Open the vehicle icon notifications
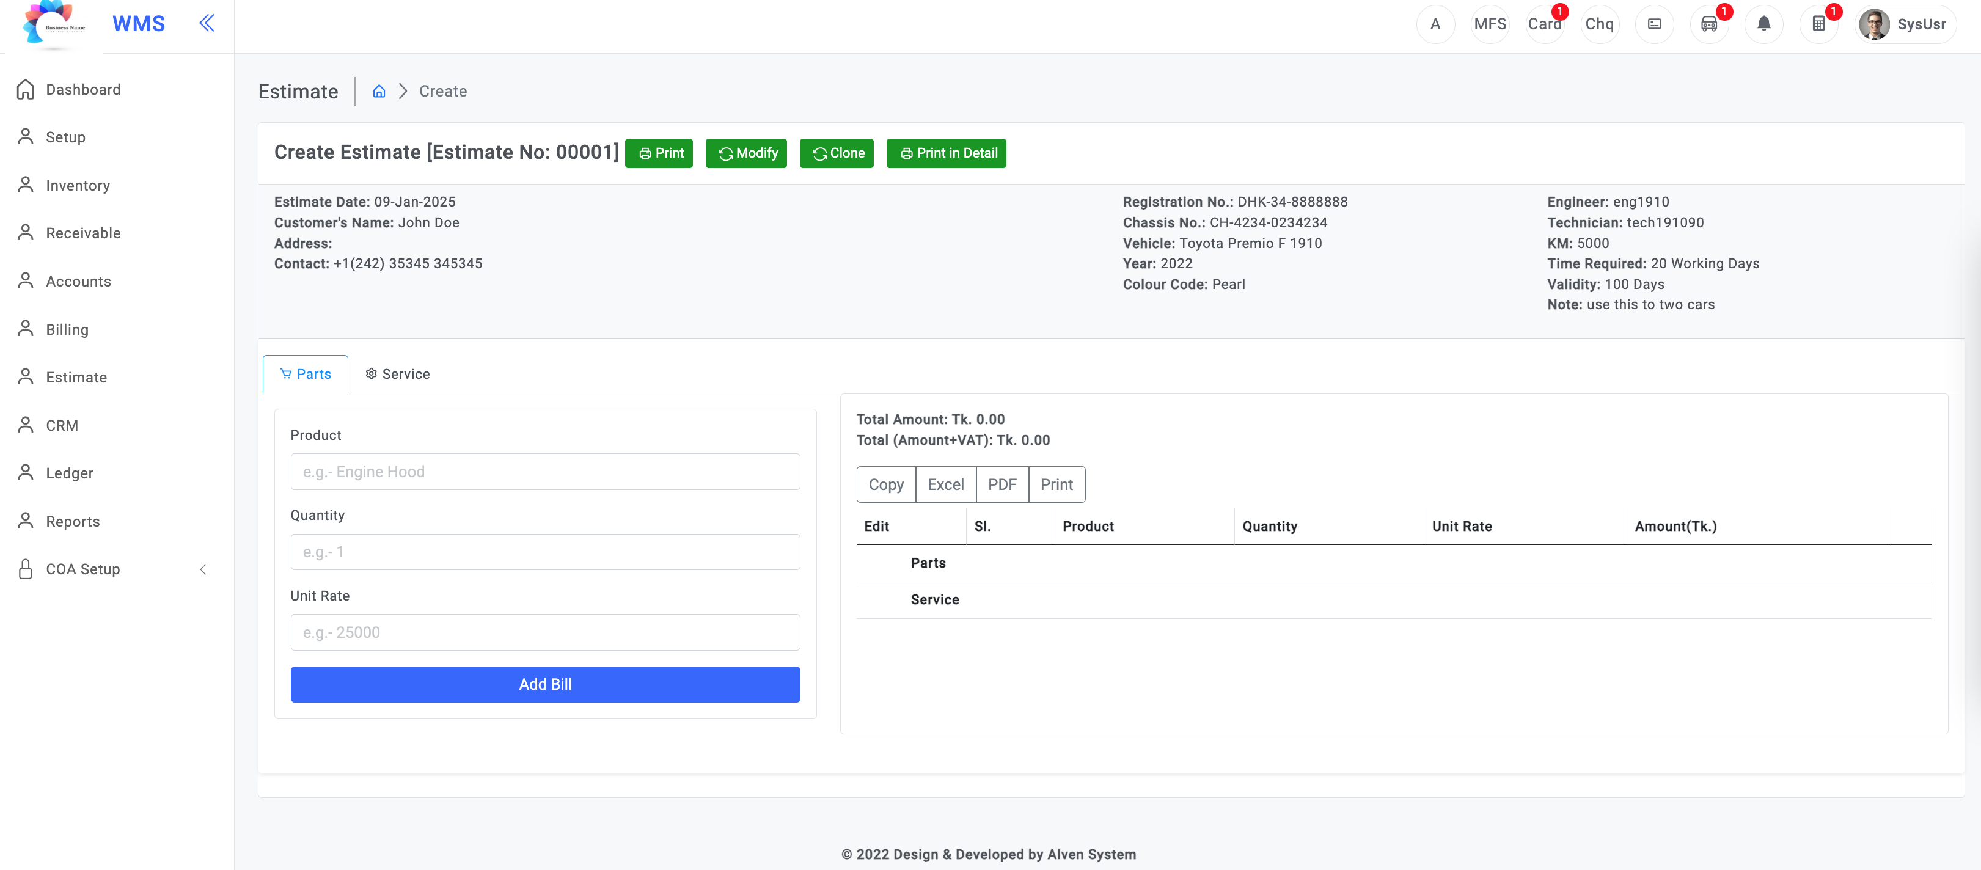This screenshot has width=1981, height=870. click(x=1708, y=24)
